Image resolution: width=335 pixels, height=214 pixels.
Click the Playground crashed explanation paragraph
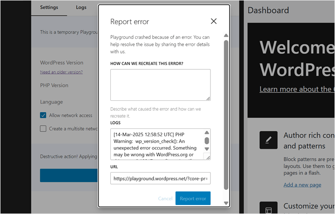(160, 44)
